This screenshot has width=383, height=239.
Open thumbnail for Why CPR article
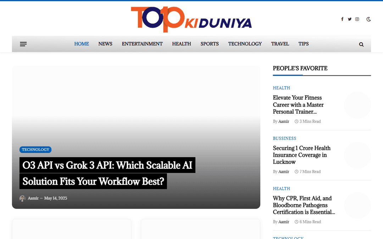click(x=357, y=206)
